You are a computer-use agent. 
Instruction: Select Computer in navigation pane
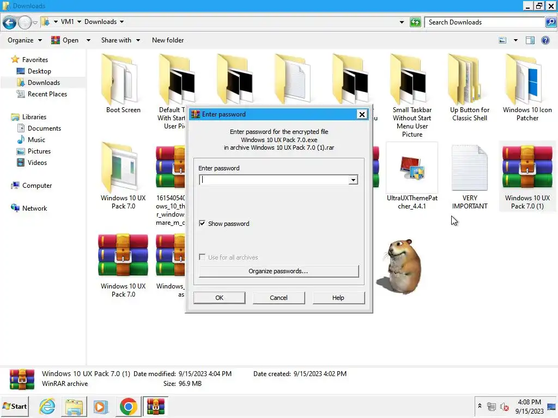click(x=37, y=185)
